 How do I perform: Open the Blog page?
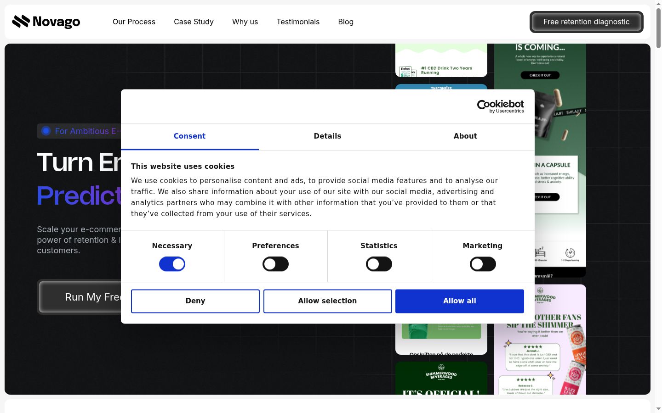346,22
